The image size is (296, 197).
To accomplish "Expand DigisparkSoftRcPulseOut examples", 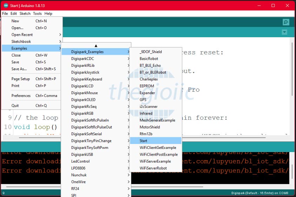I will pyautogui.click(x=96, y=127).
